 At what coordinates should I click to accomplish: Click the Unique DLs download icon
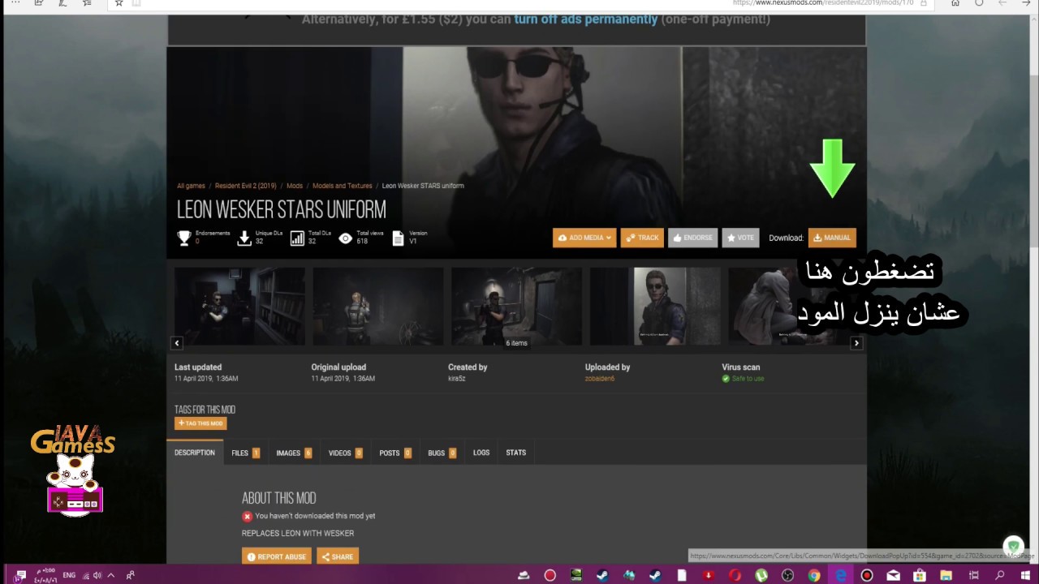click(244, 238)
